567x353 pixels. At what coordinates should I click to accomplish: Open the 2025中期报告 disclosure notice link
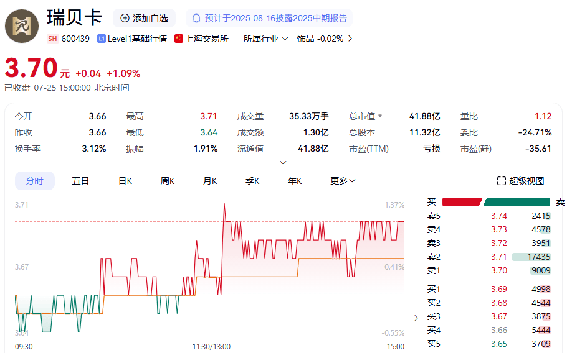[269, 18]
